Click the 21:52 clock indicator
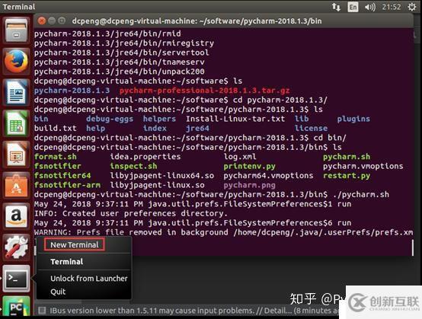422x319 pixels. (x=392, y=7)
